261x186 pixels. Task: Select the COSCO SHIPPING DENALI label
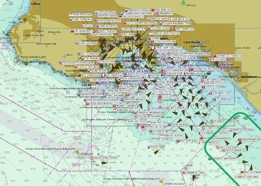[x=140, y=23]
